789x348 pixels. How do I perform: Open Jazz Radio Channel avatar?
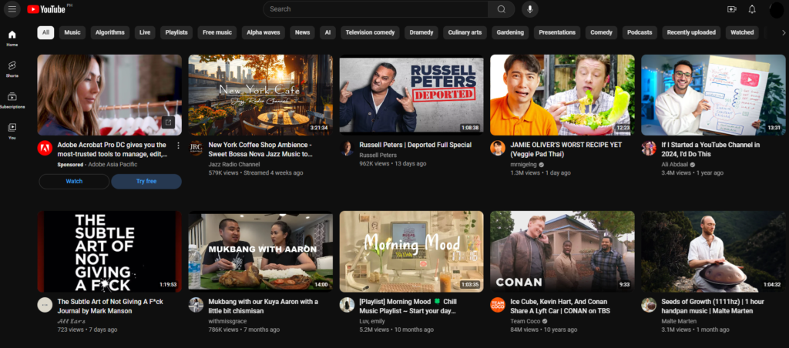click(196, 148)
